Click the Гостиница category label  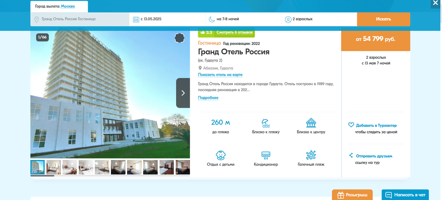pos(210,43)
